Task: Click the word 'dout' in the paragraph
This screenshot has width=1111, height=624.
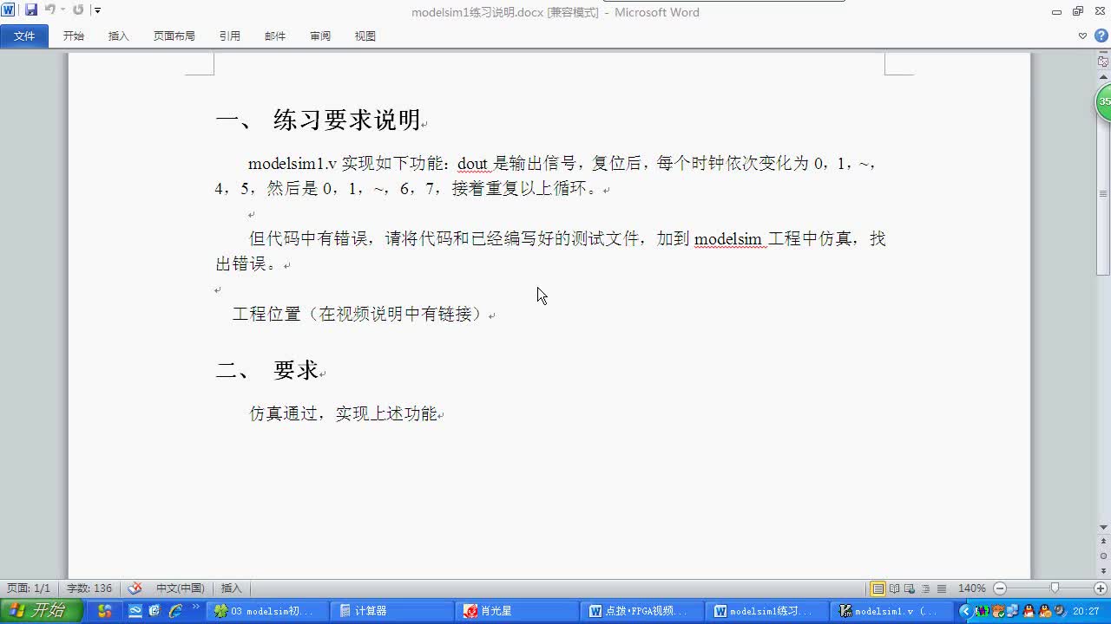Action: click(472, 163)
